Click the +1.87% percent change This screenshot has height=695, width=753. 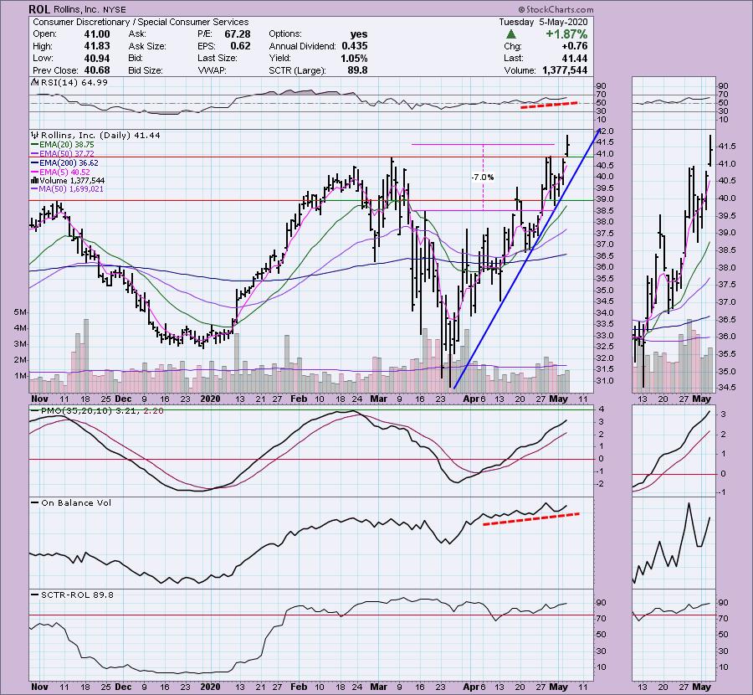coord(566,34)
